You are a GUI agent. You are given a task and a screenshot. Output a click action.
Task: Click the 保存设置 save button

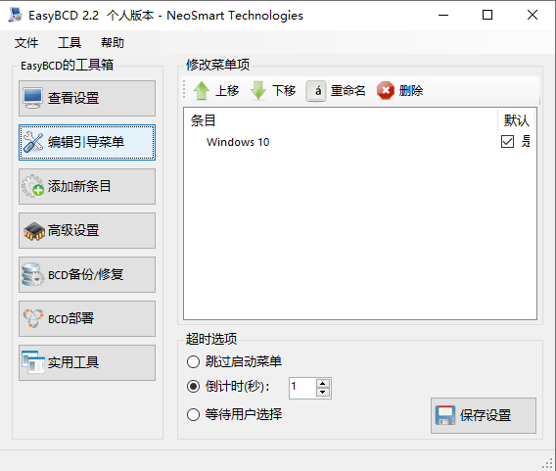pyautogui.click(x=484, y=415)
